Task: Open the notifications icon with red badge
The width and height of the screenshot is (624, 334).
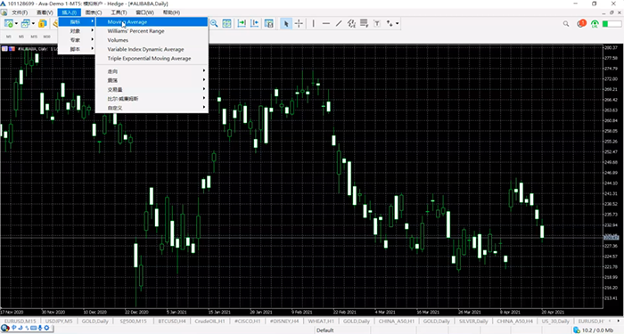Action: 581,23
